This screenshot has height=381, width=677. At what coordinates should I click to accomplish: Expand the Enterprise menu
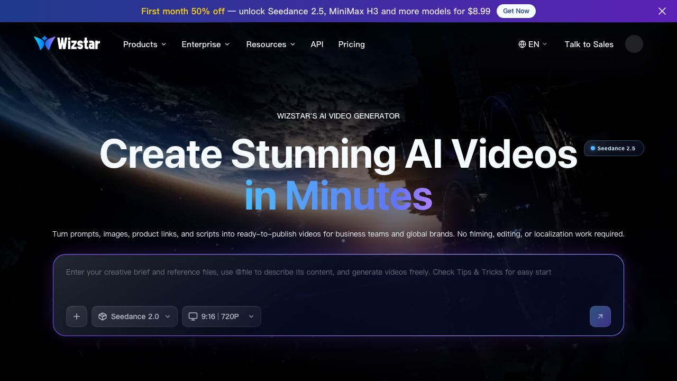click(x=205, y=44)
